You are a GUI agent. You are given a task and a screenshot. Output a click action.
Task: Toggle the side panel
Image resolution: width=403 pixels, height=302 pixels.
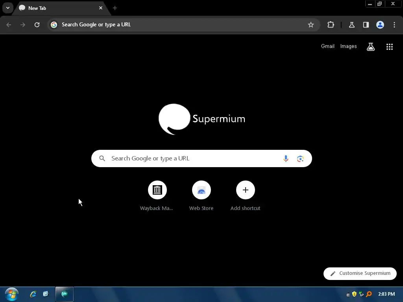[366, 25]
